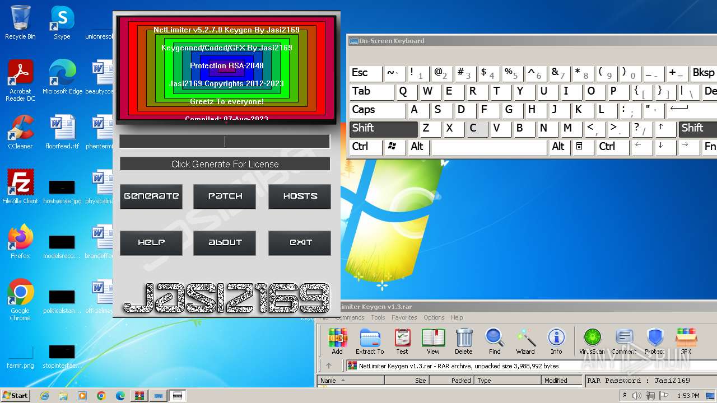Sort WinRAR list by Size column
This screenshot has width=717, height=403.
tap(407, 381)
